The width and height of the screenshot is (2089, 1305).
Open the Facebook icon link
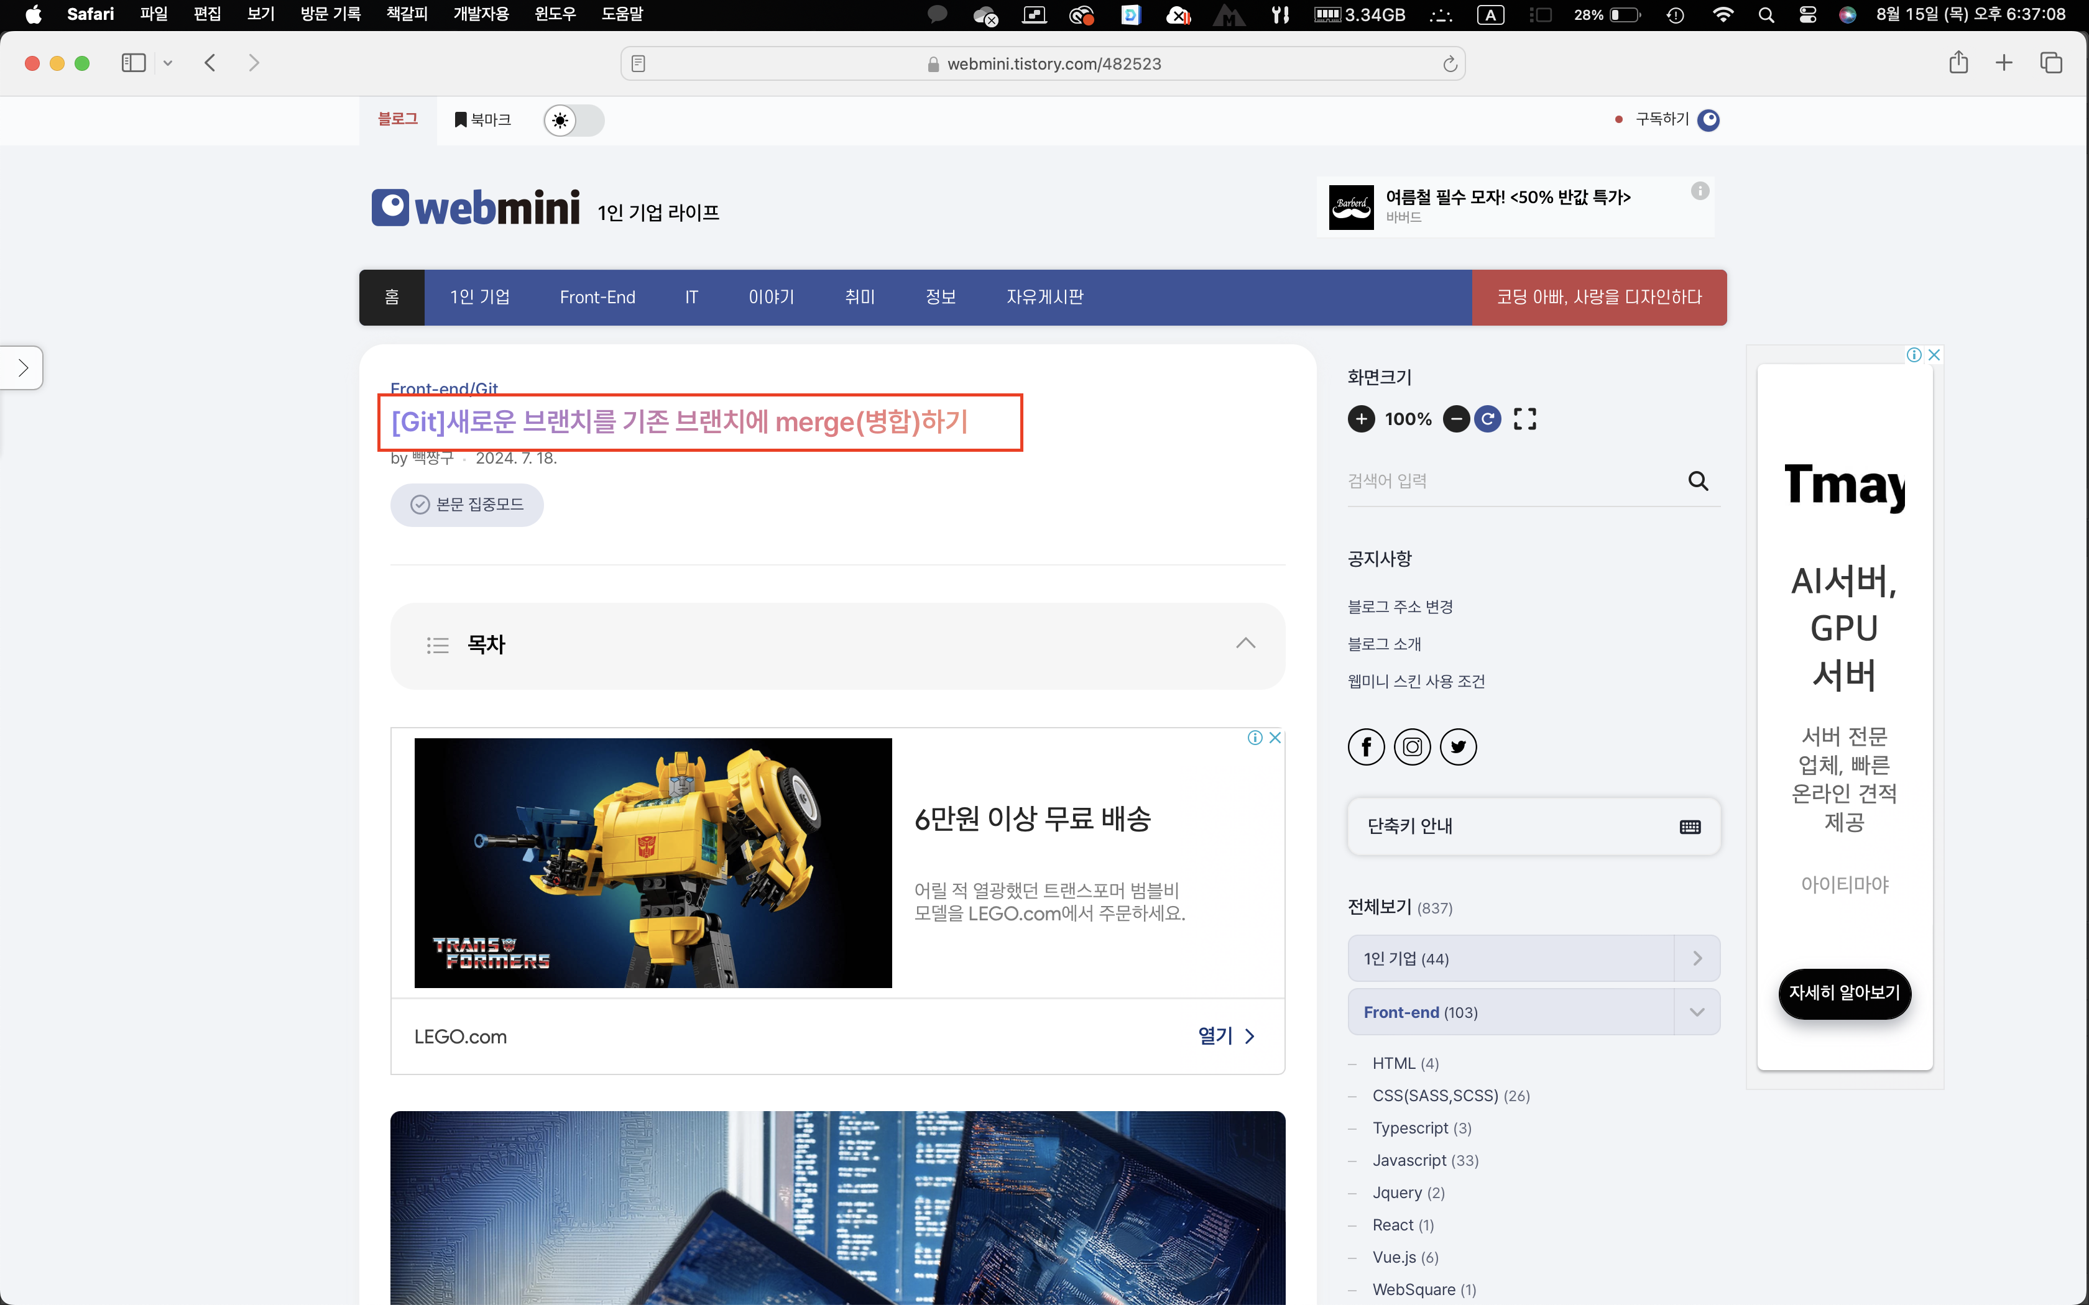tap(1365, 746)
